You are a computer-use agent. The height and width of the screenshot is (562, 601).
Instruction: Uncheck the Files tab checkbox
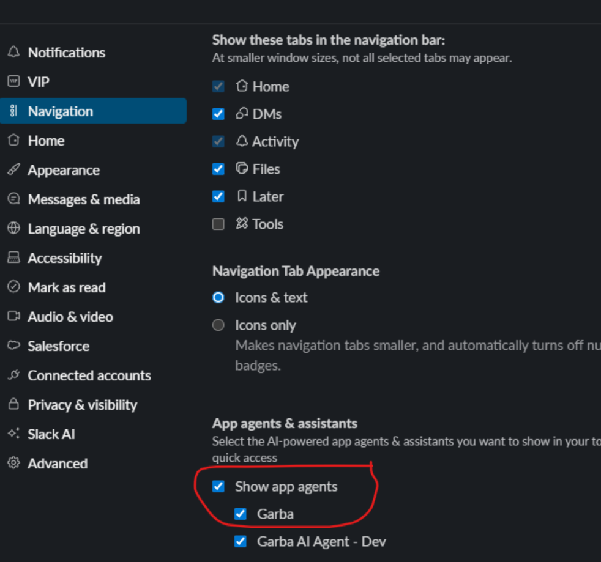[218, 169]
